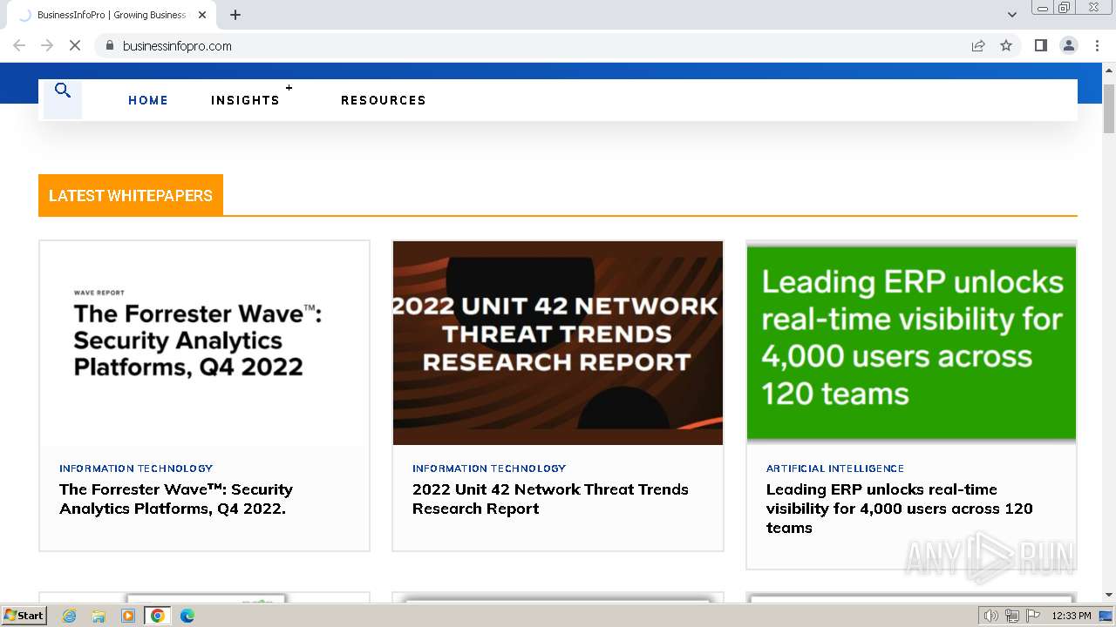Close the BusinessInfoPro tab
Viewport: 1116px width, 627px height.
(202, 15)
